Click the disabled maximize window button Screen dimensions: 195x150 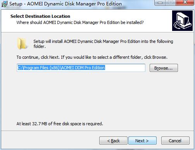[171, 3]
